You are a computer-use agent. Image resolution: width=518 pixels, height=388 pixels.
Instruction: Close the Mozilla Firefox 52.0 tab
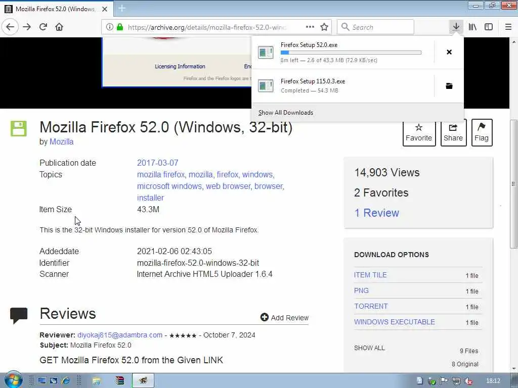[105, 9]
